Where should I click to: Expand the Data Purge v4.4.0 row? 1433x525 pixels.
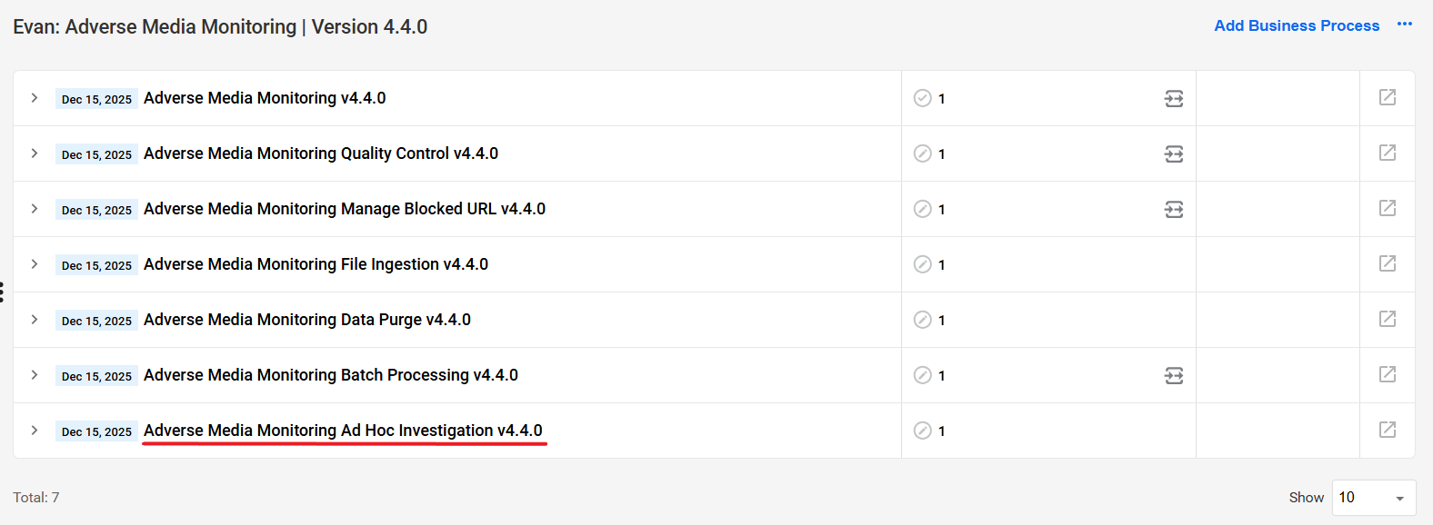pyautogui.click(x=35, y=319)
